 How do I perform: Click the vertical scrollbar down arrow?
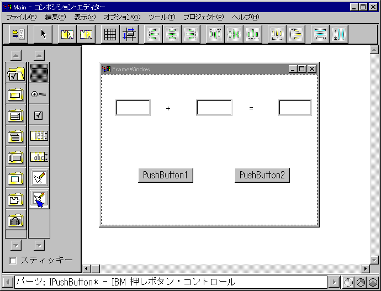tap(374, 260)
